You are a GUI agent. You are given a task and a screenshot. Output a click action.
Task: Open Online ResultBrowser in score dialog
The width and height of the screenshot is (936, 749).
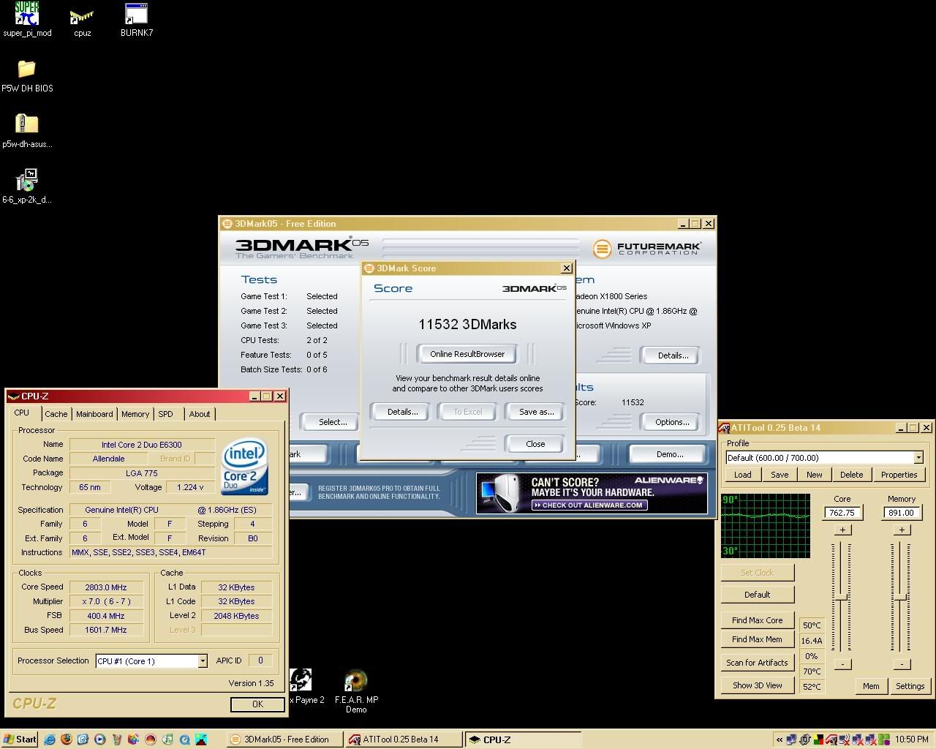click(467, 354)
